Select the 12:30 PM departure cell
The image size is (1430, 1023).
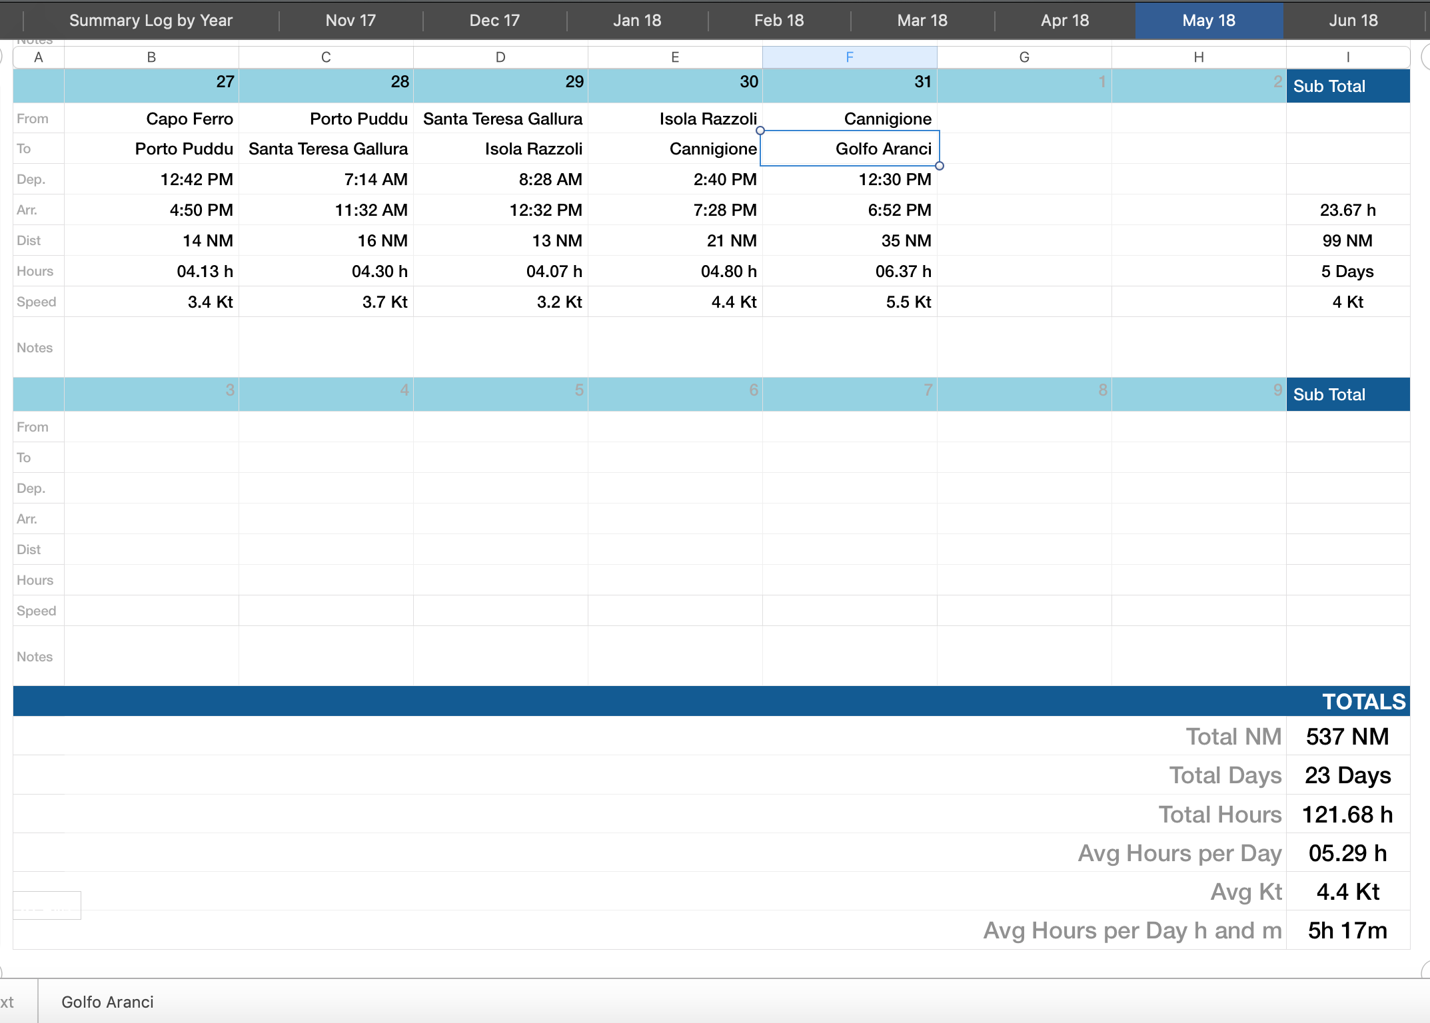coord(894,179)
